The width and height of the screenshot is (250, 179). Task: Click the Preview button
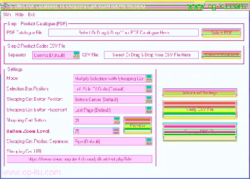coord(138,125)
